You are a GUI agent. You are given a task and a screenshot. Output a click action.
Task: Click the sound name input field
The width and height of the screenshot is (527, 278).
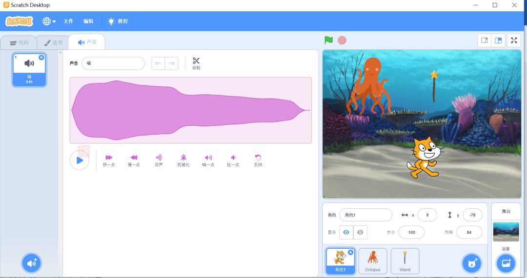point(113,63)
